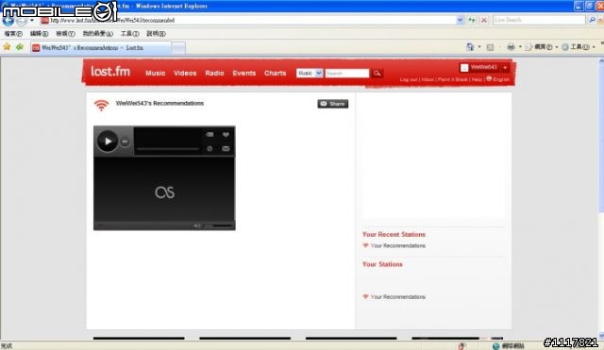Expand the address bar history dropdown
The width and height of the screenshot is (604, 350).
pyautogui.click(x=461, y=20)
